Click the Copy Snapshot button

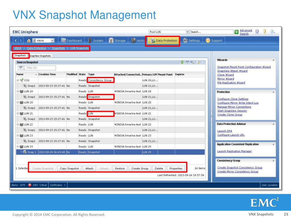[69, 169]
